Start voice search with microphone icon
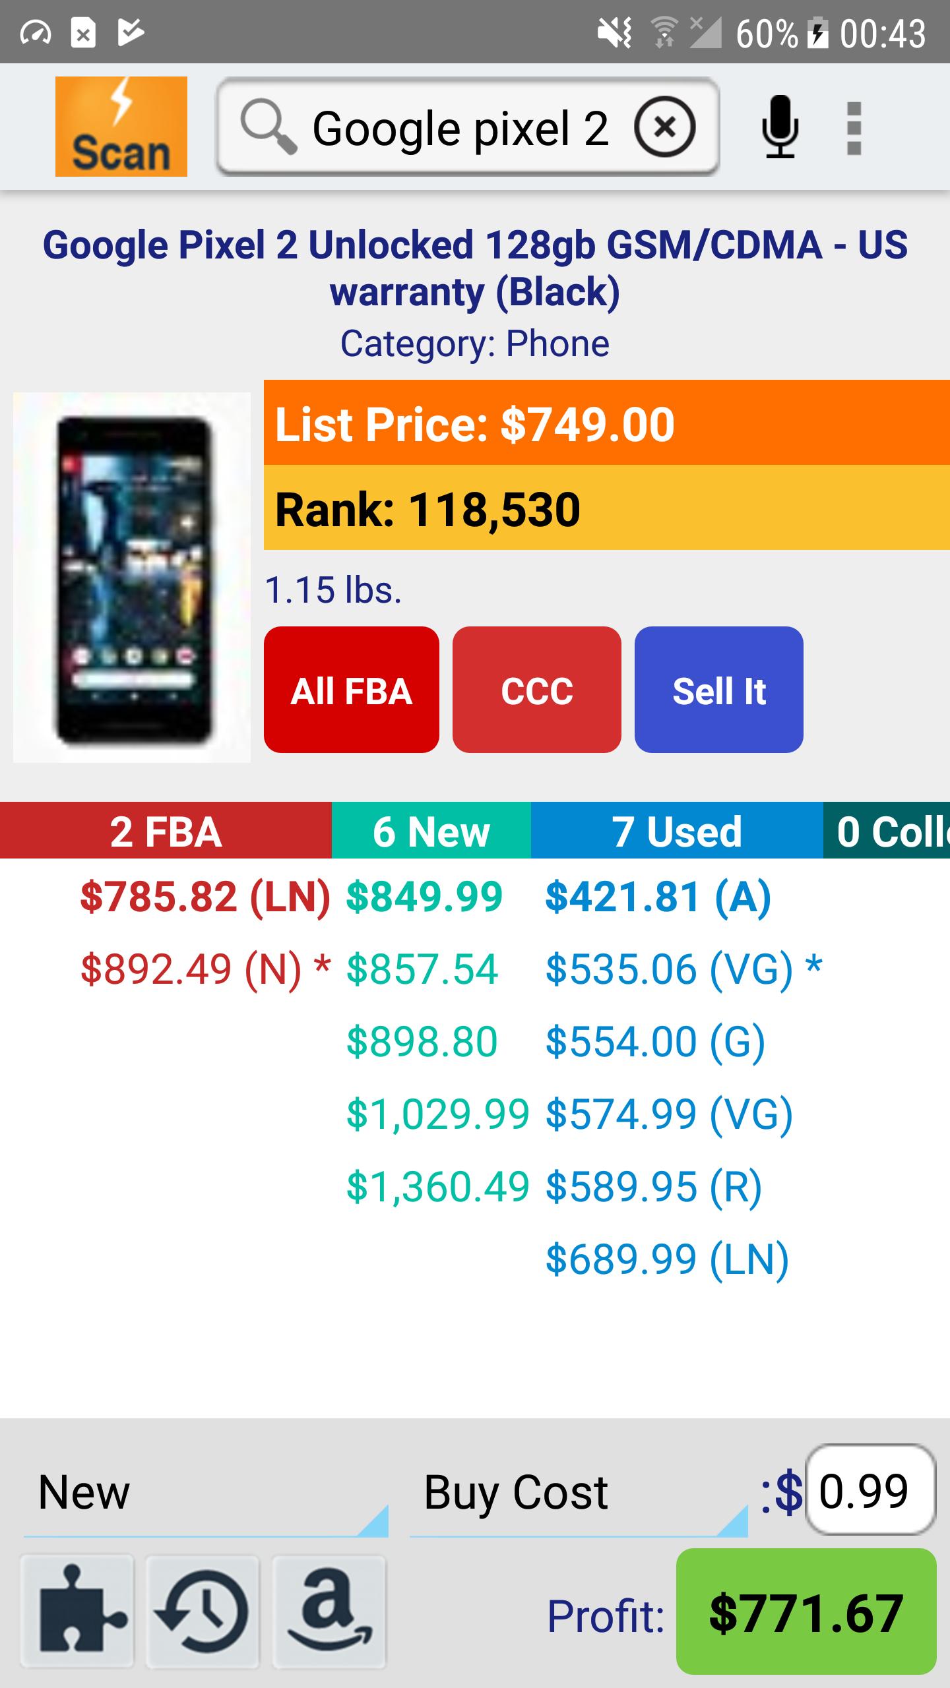Screen dimensions: 950x1688 click(x=780, y=127)
